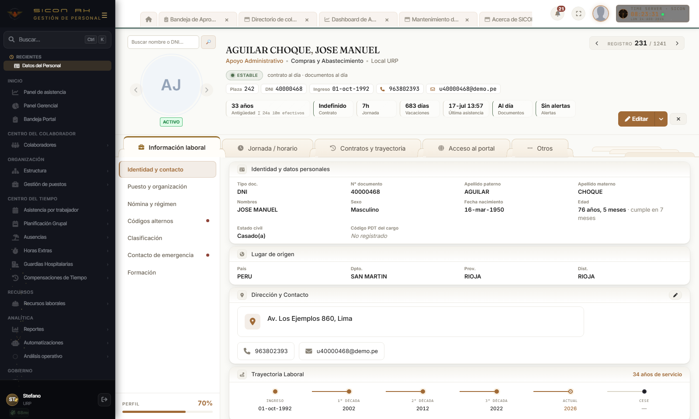Expand Estructura menu
Image resolution: width=699 pixels, height=419 pixels.
(58, 171)
